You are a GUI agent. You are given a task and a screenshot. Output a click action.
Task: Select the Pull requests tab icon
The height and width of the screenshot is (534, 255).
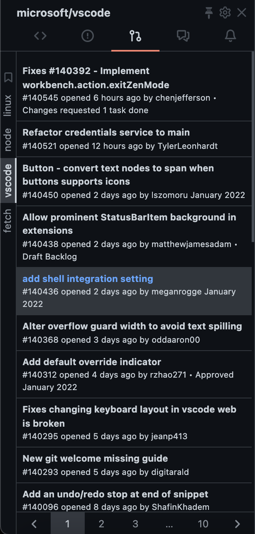[x=135, y=36]
